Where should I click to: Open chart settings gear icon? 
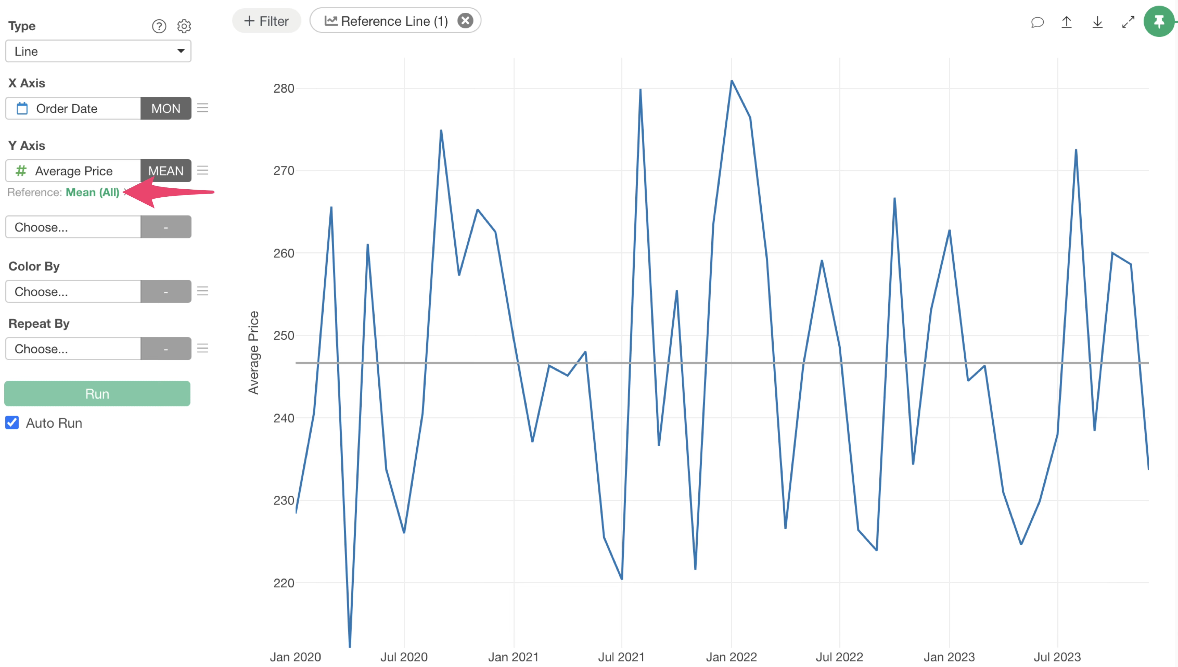click(184, 26)
